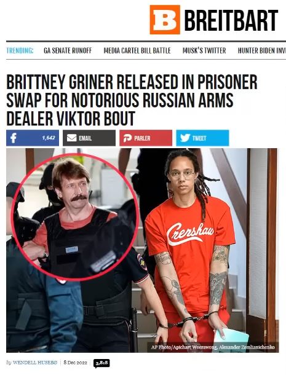The image size is (286, 375).
Task: Click the Brittney Griner headline
Action: 132,100
